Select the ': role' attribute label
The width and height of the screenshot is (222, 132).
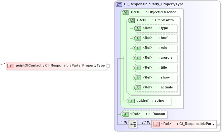tap(163, 48)
